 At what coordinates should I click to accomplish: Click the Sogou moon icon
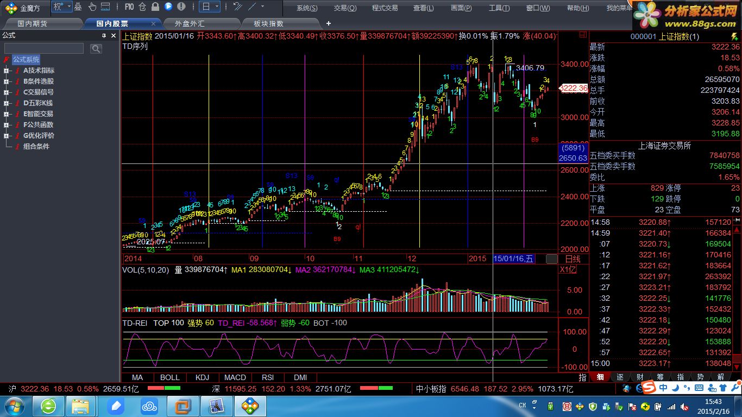[676, 387]
